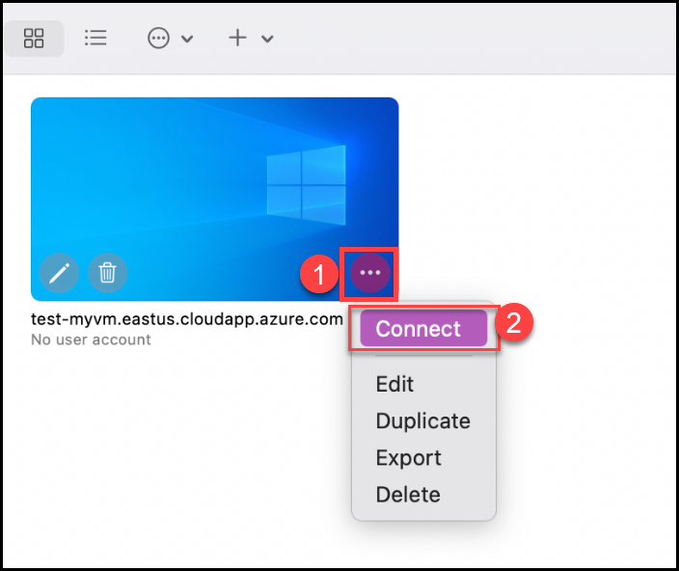Switch to grid view
This screenshot has height=571, width=679.
pyautogui.click(x=34, y=38)
